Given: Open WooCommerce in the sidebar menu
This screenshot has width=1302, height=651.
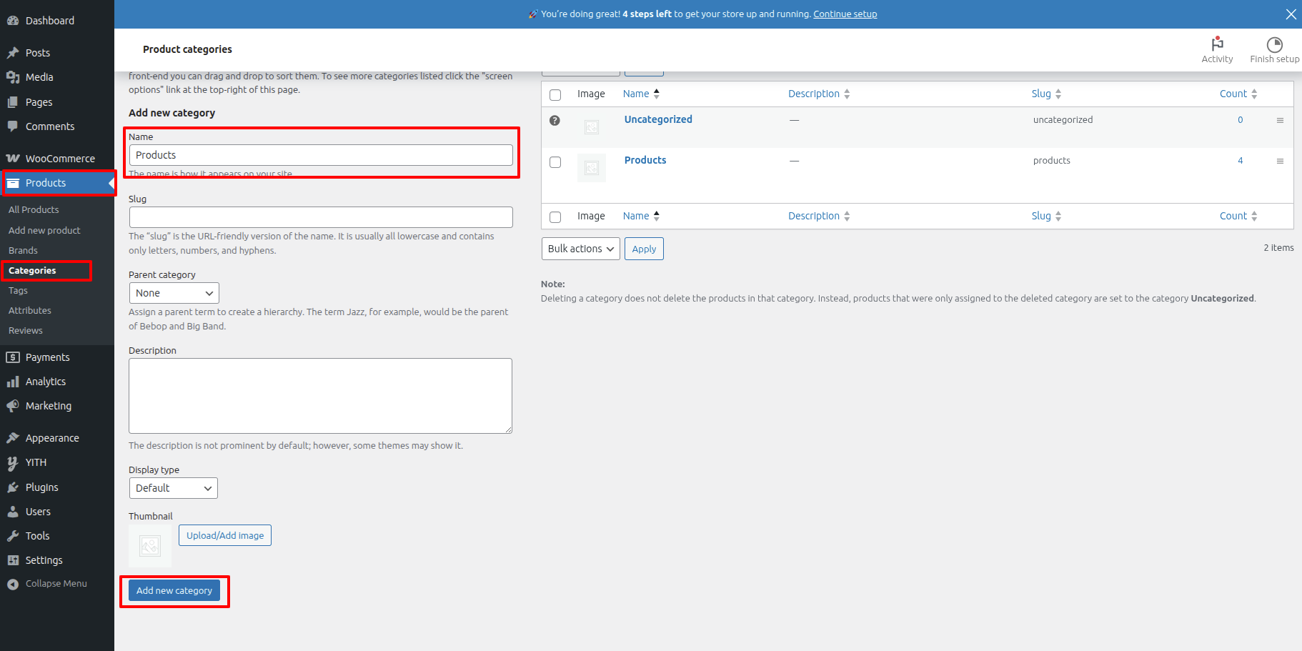Looking at the screenshot, I should pyautogui.click(x=60, y=159).
